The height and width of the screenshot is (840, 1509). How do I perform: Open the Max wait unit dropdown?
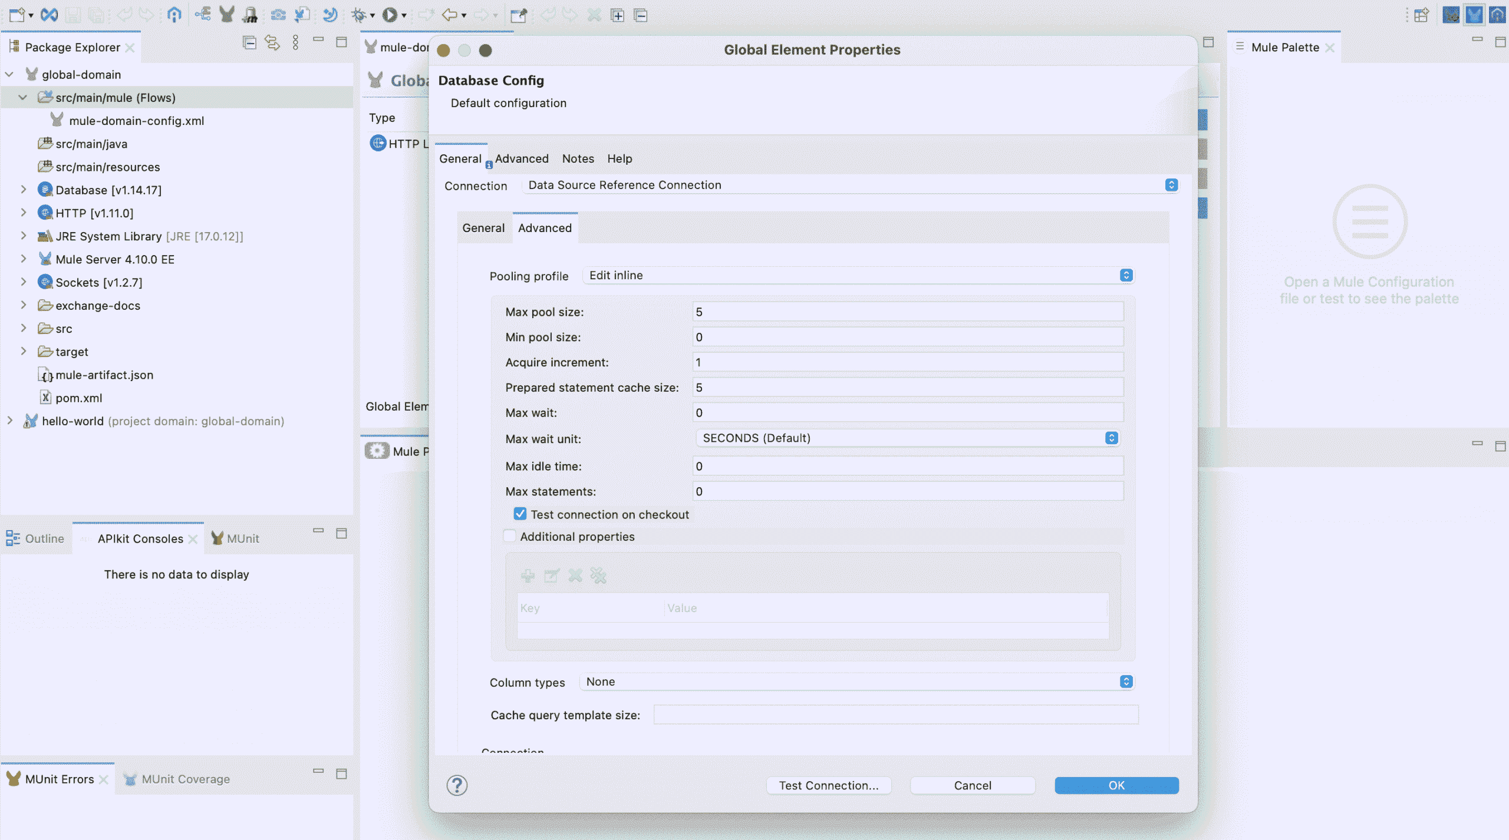point(1111,438)
